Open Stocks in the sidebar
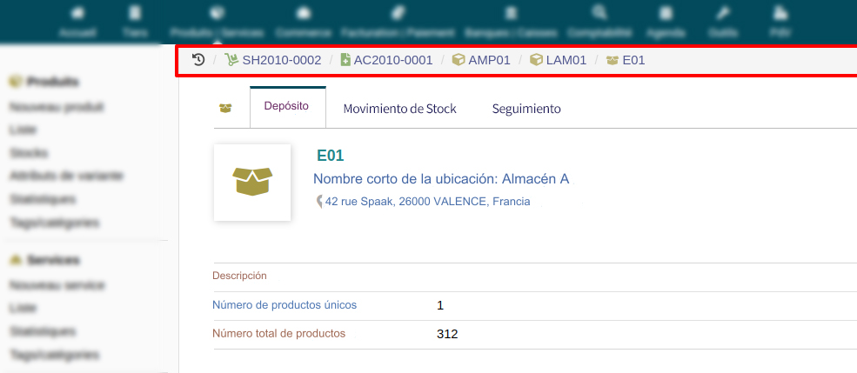The height and width of the screenshot is (373, 857). 29,153
